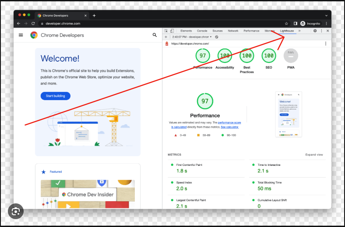Open DevTools settings gear
The width and height of the screenshot is (345, 227).
(x=315, y=31)
